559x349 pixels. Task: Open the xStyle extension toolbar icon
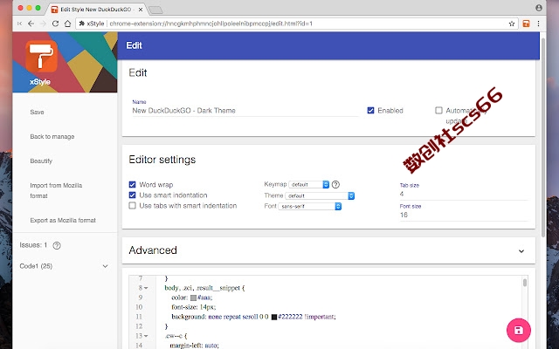[x=526, y=24]
